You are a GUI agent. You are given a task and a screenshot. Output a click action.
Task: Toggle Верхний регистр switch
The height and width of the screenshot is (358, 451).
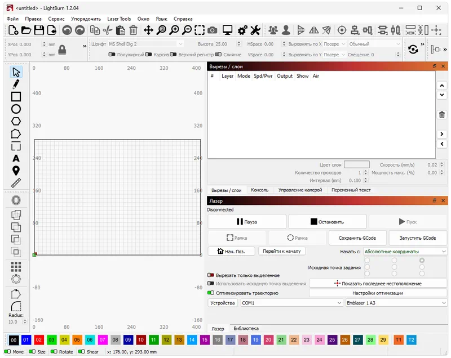173,55
